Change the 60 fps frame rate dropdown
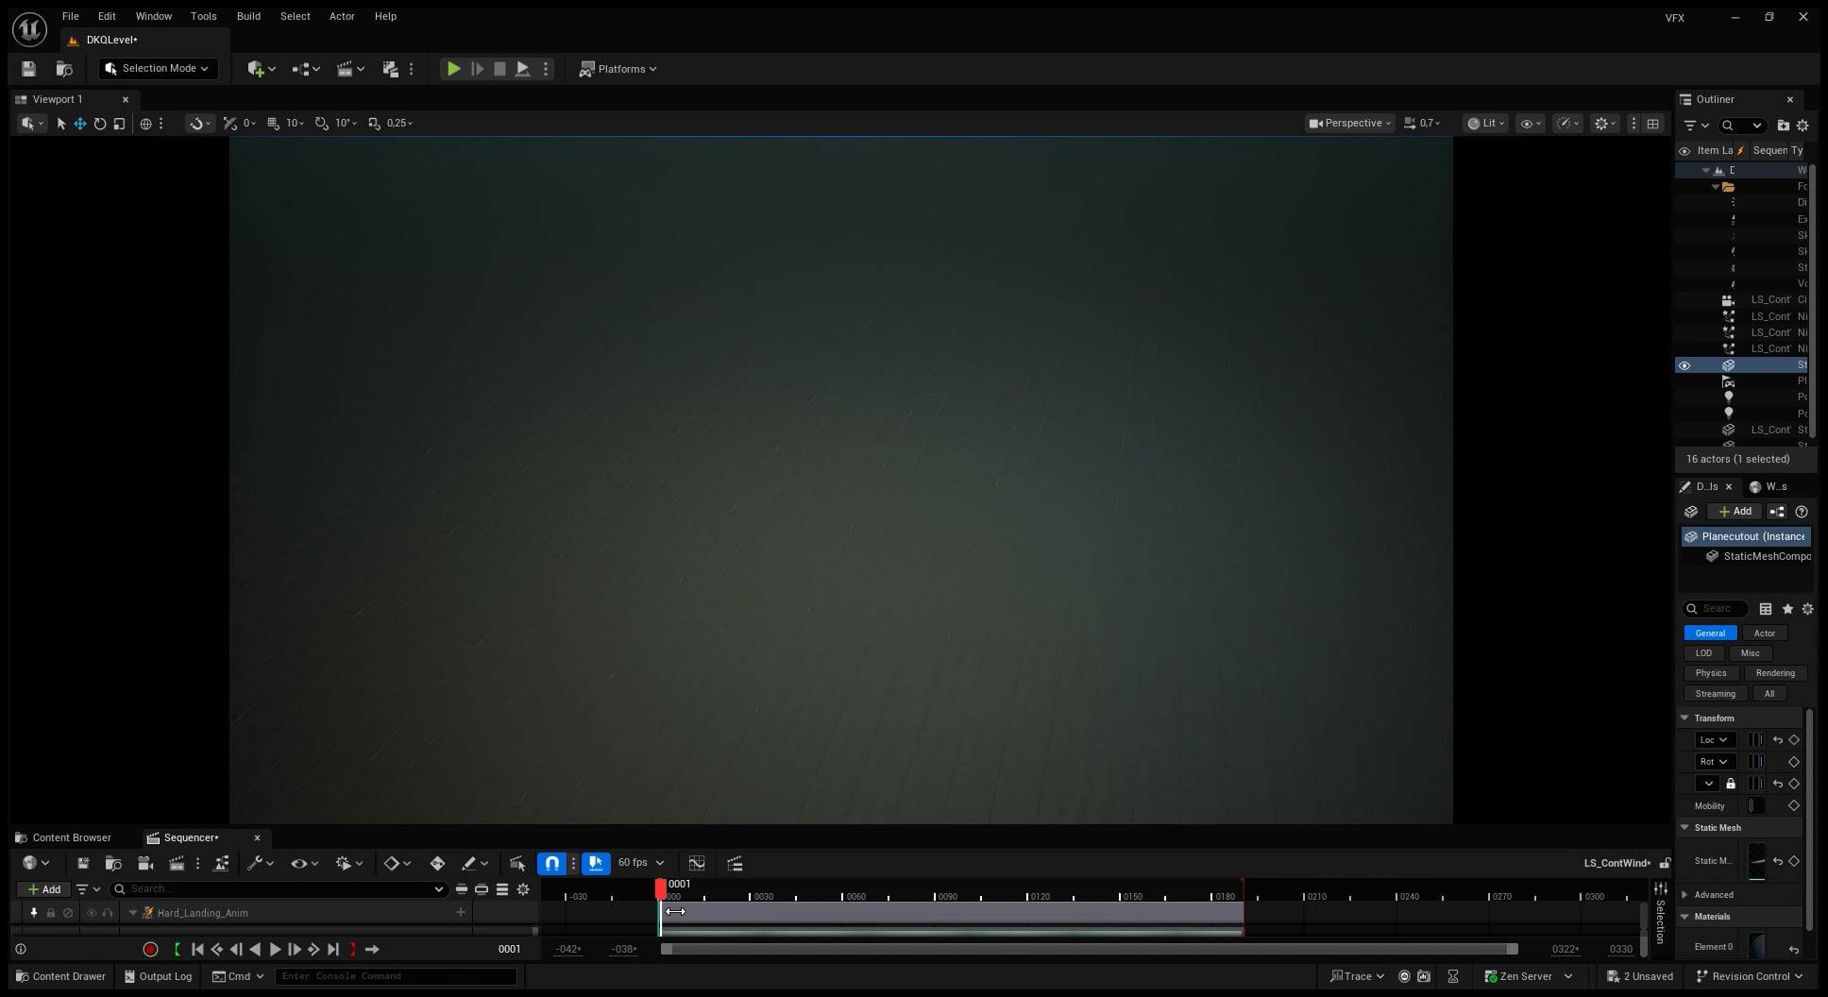This screenshot has width=1828, height=997. (641, 863)
